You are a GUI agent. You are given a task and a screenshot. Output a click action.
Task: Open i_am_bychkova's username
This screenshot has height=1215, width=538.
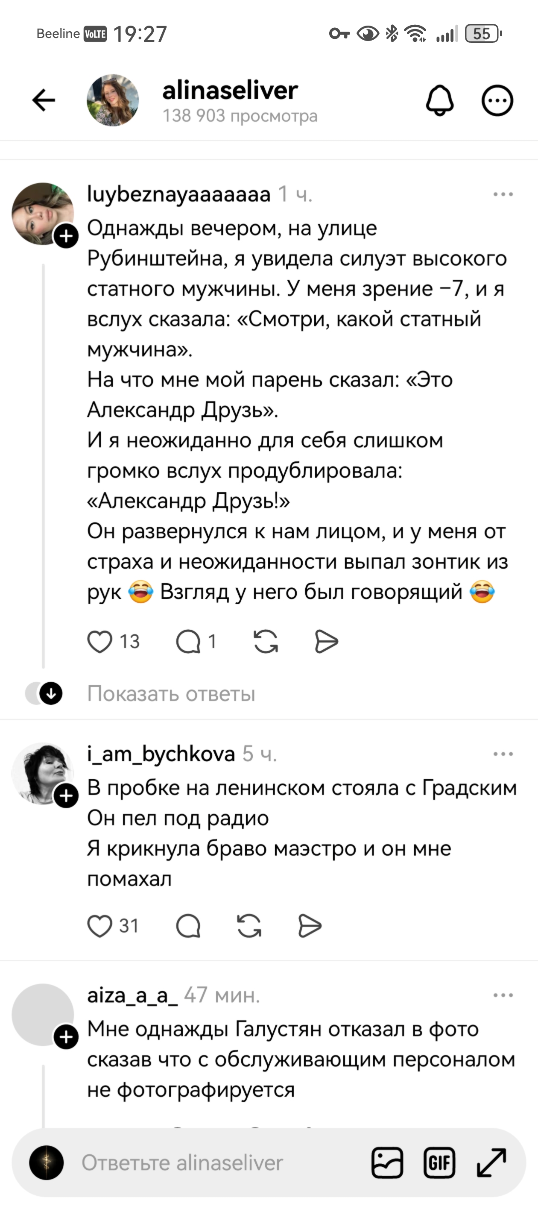[x=160, y=754]
